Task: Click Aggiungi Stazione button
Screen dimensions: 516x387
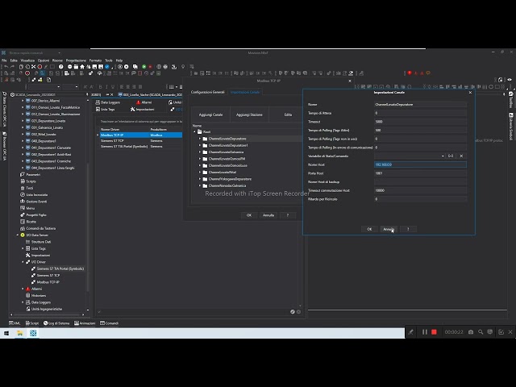Action: [249, 114]
